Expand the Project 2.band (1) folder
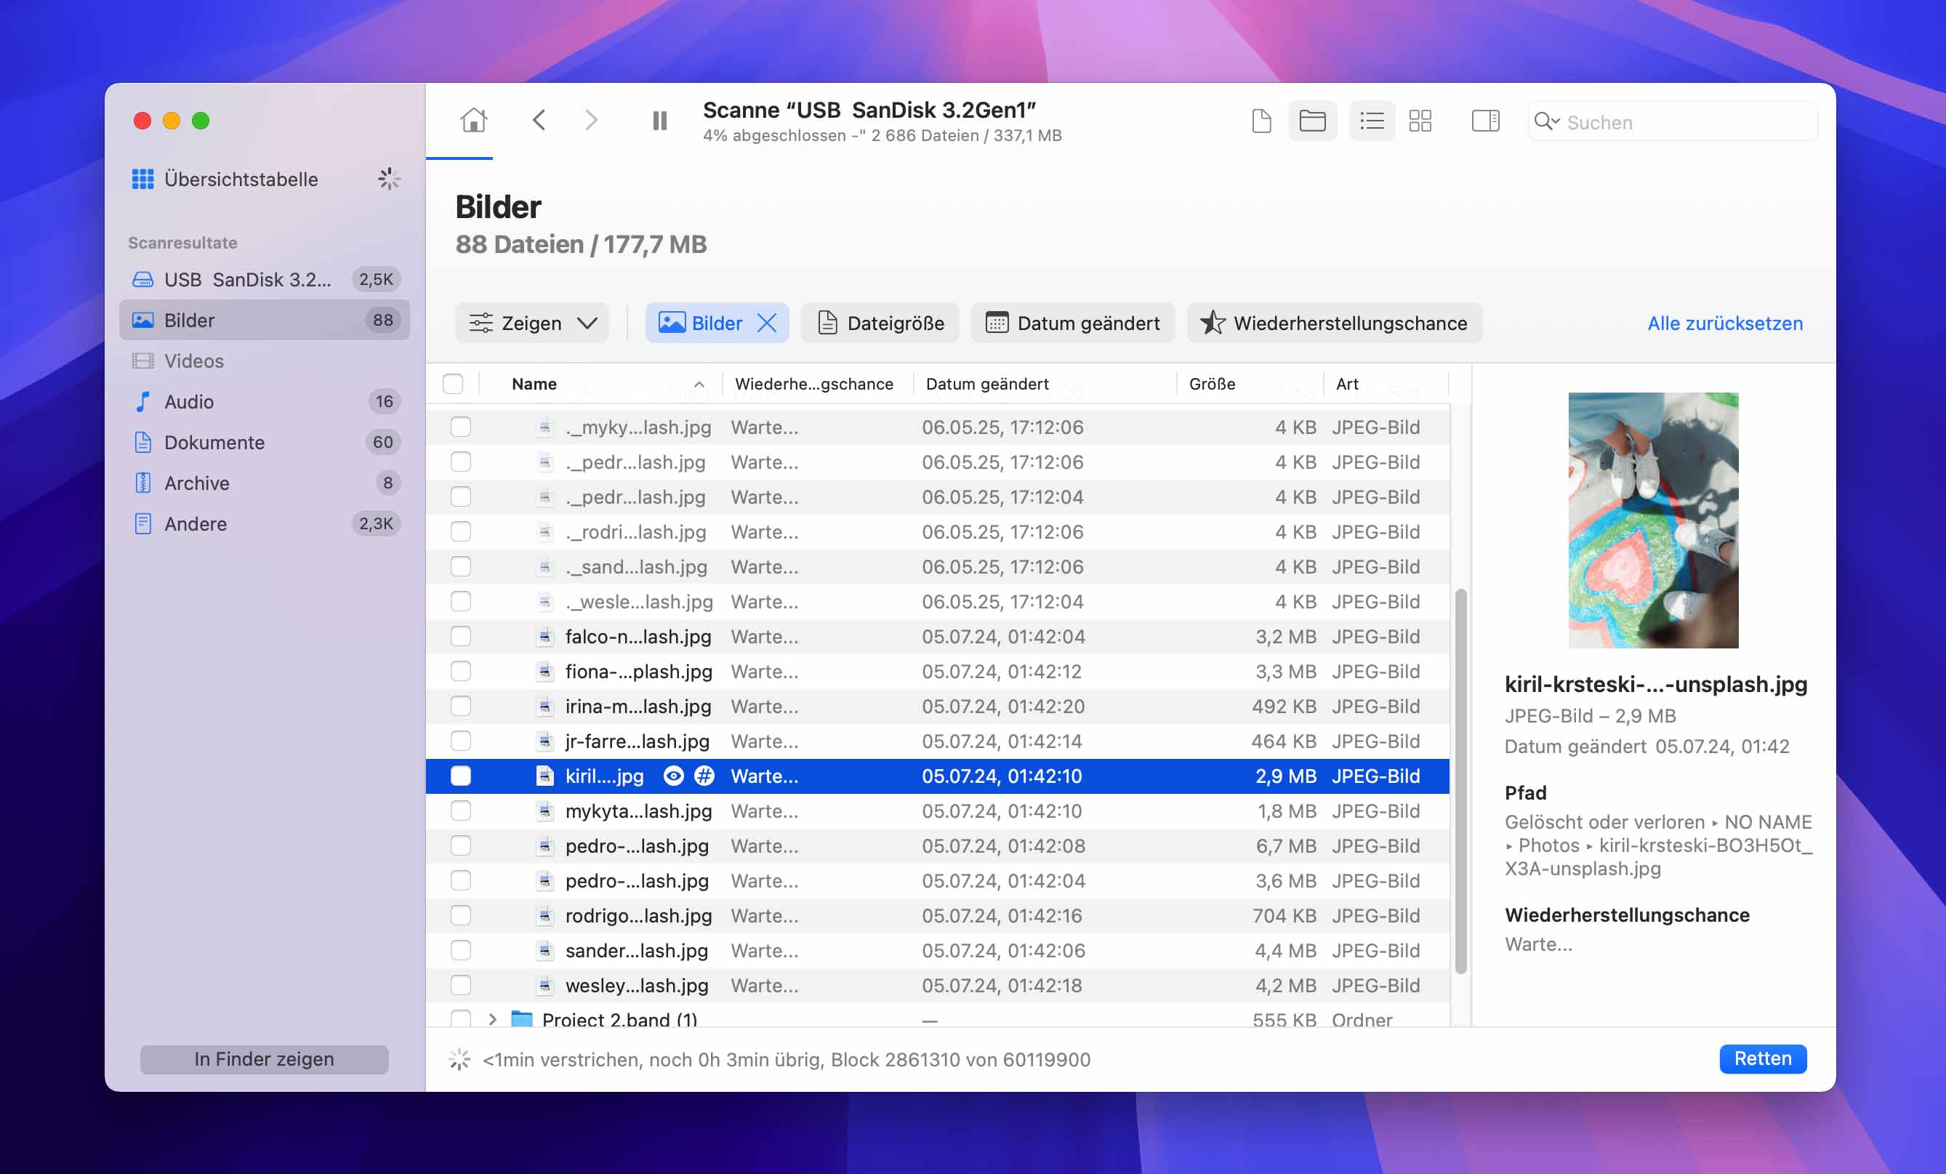1946x1174 pixels. (492, 1019)
